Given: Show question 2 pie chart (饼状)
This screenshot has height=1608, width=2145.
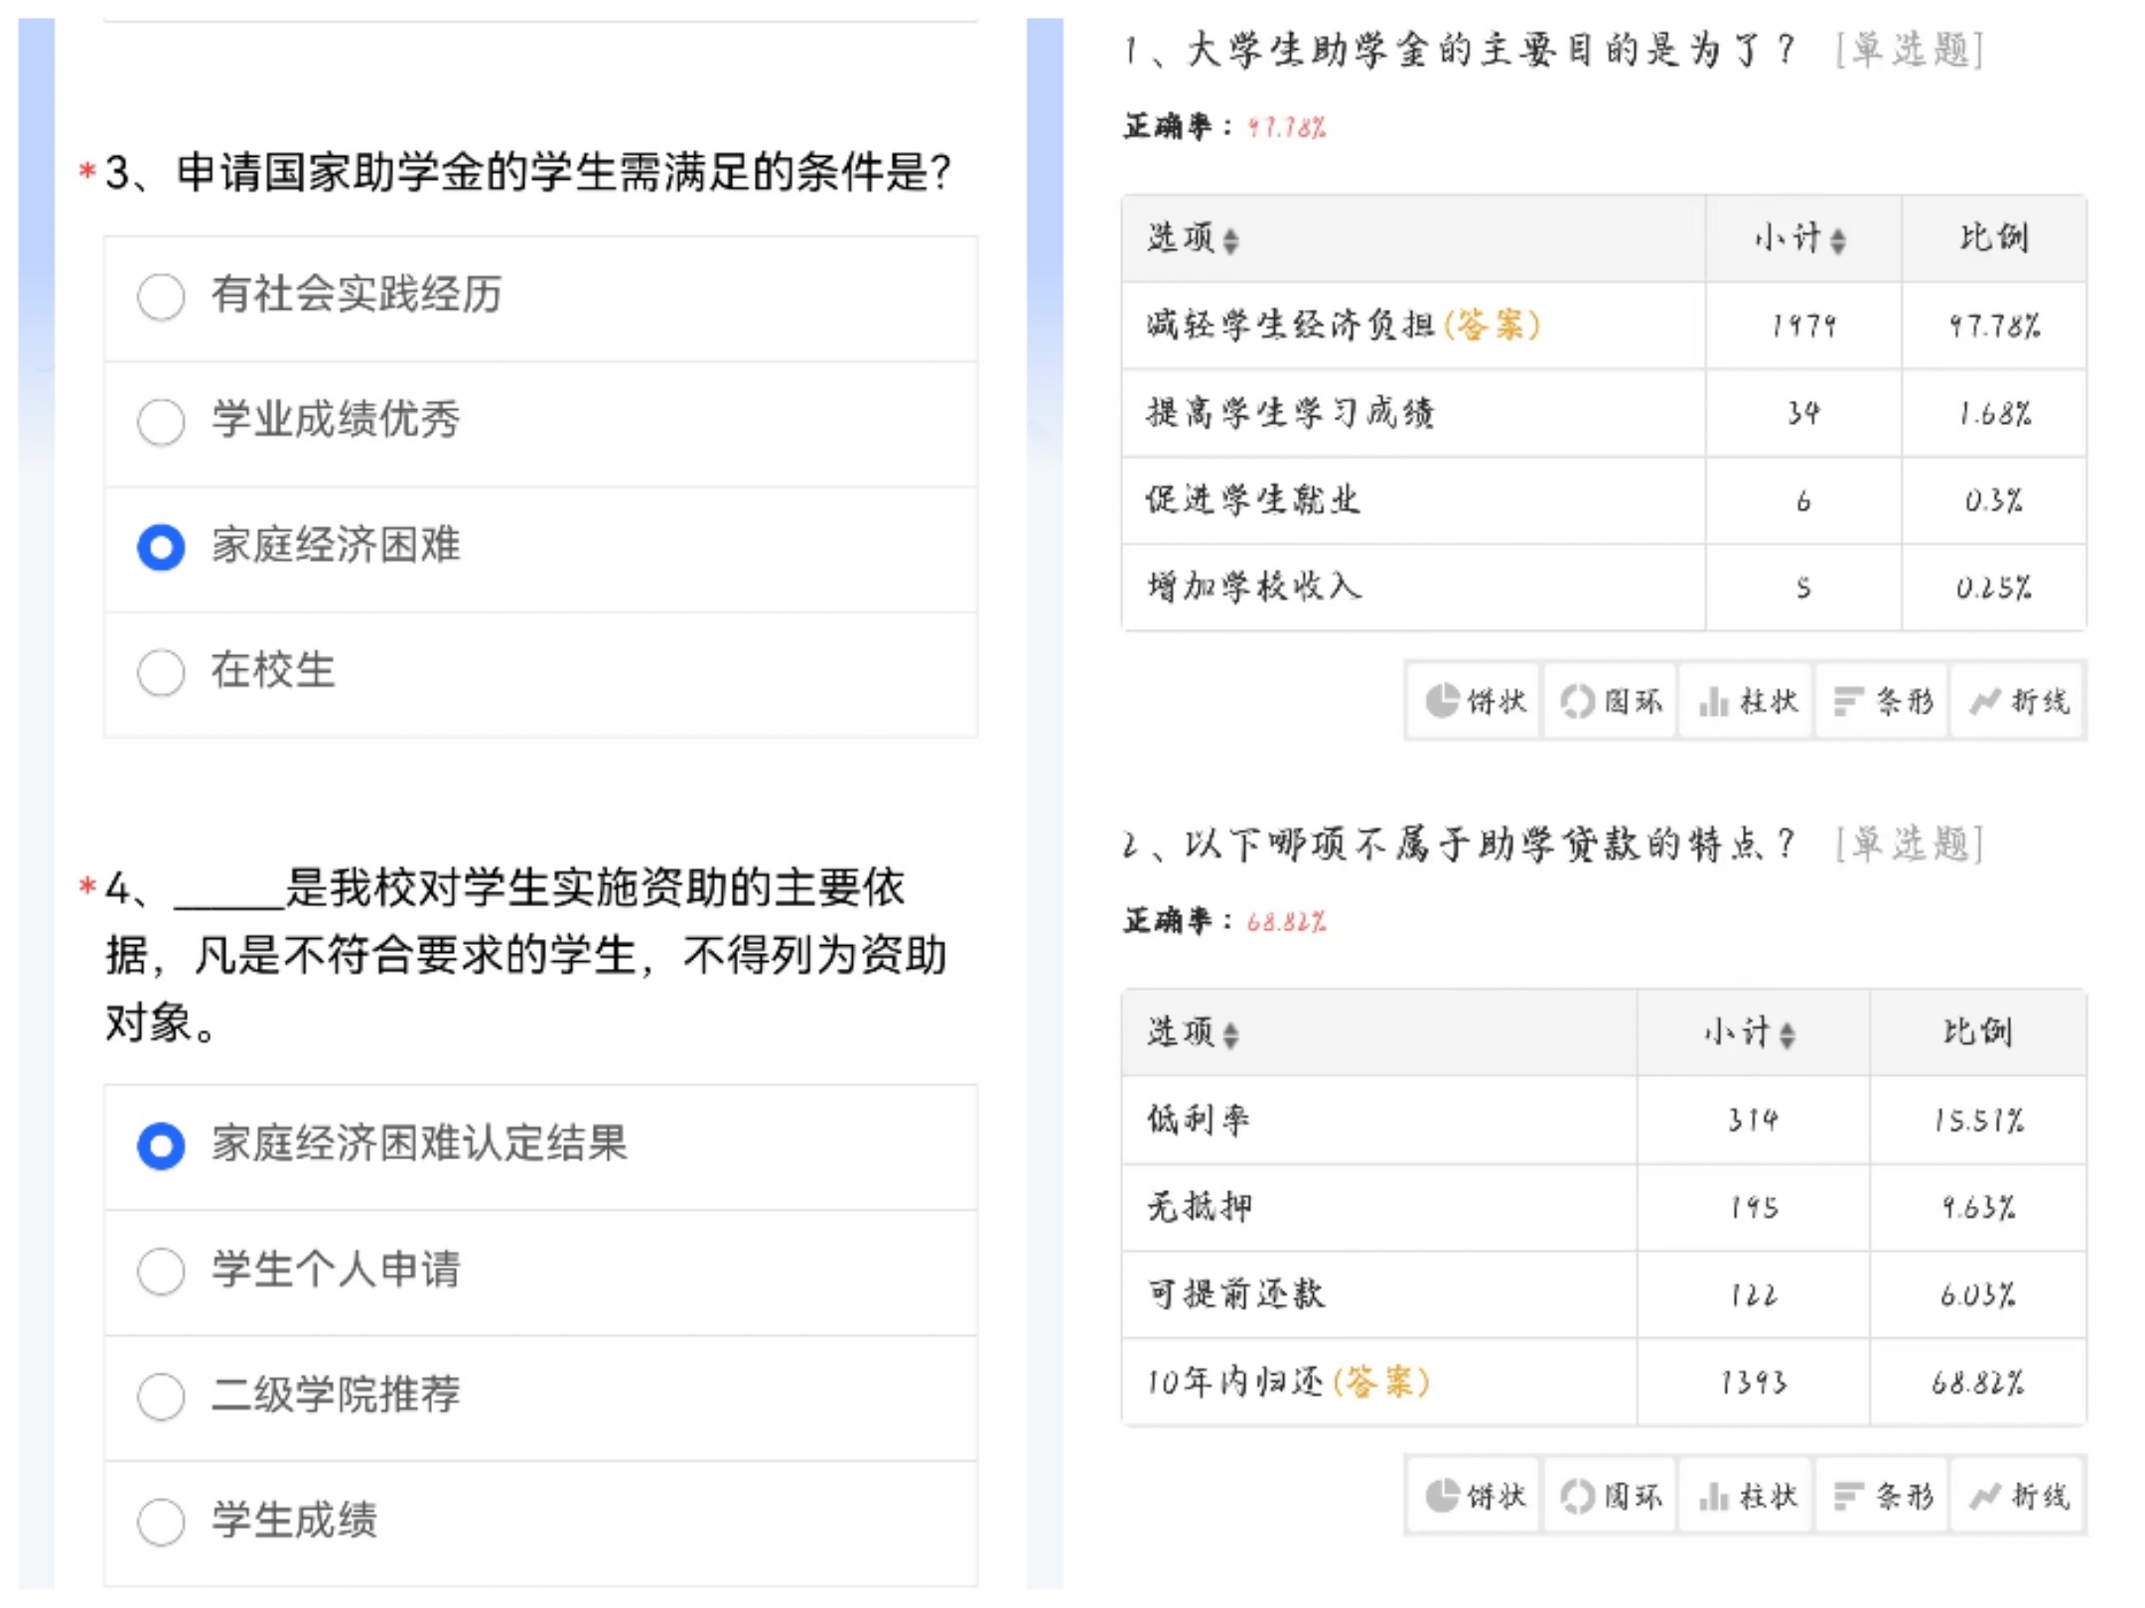Looking at the screenshot, I should [x=1474, y=1496].
